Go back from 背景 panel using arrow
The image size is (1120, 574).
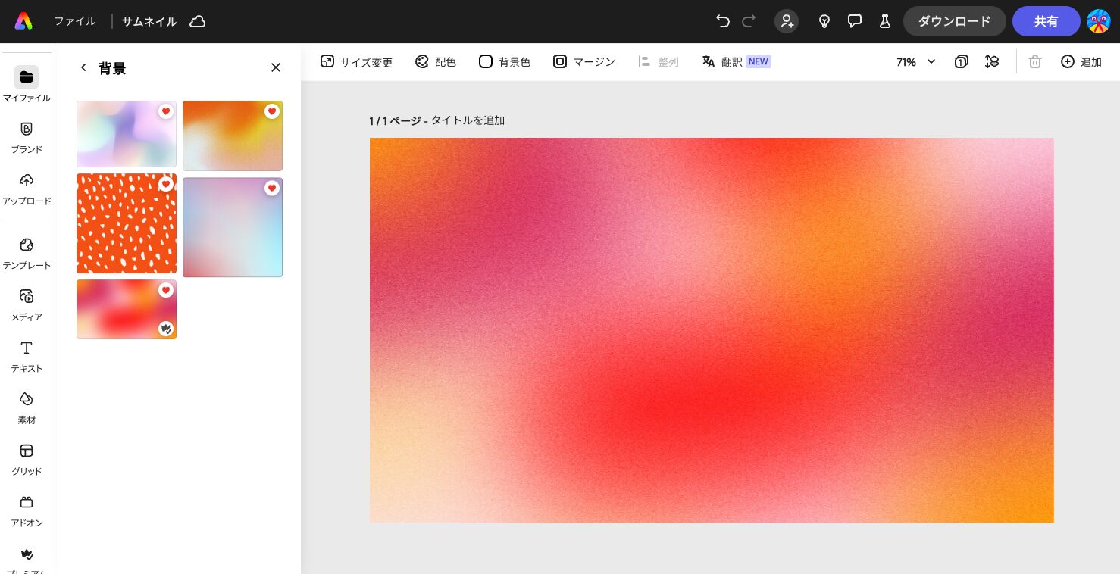pyautogui.click(x=83, y=68)
